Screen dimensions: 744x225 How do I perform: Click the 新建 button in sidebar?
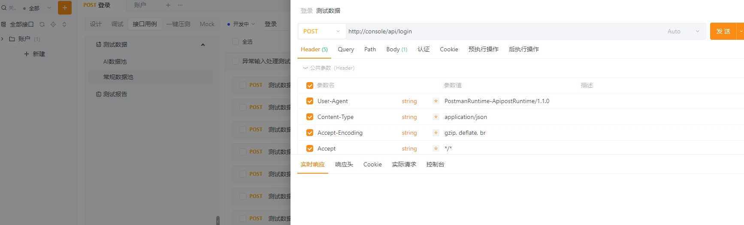tap(35, 54)
